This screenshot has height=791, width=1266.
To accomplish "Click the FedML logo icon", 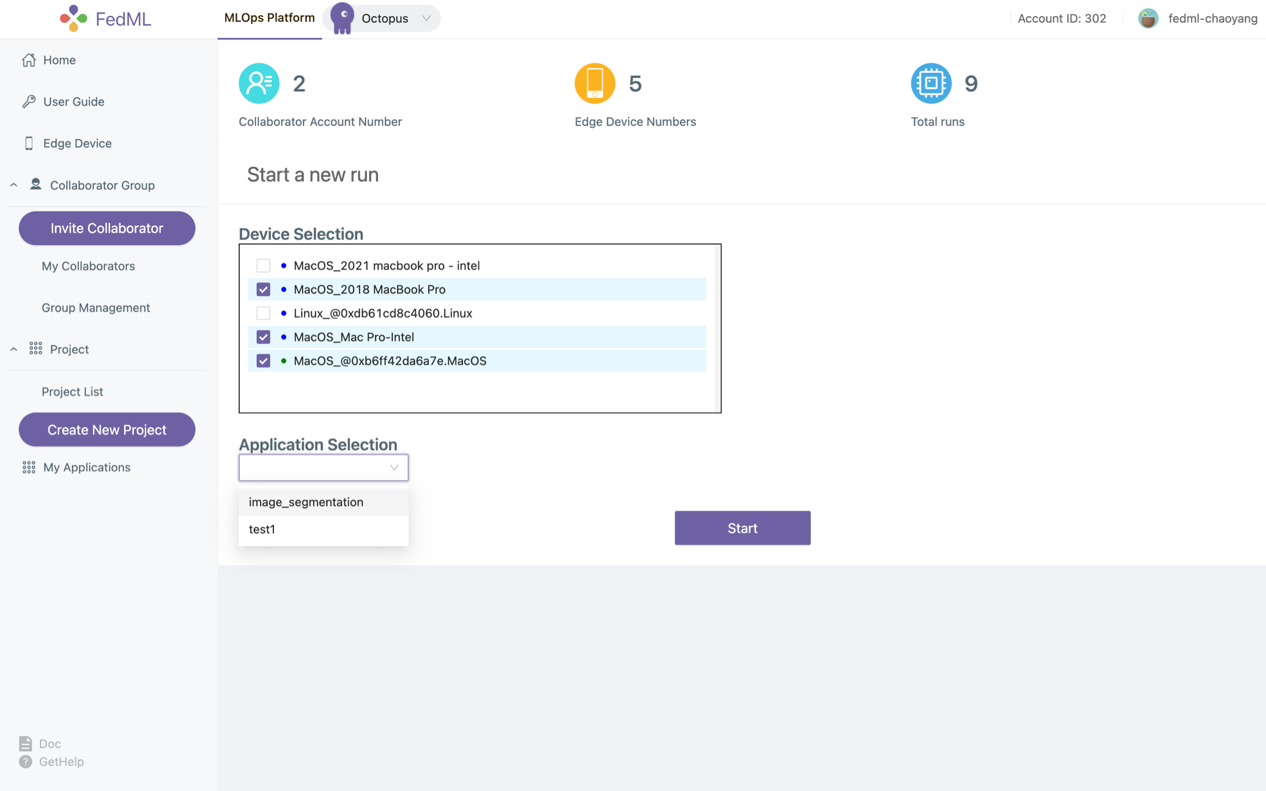I will [73, 18].
